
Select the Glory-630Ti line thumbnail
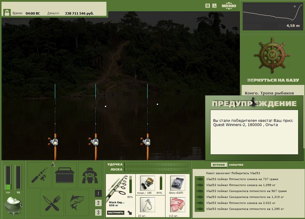pyautogui.click(x=177, y=183)
